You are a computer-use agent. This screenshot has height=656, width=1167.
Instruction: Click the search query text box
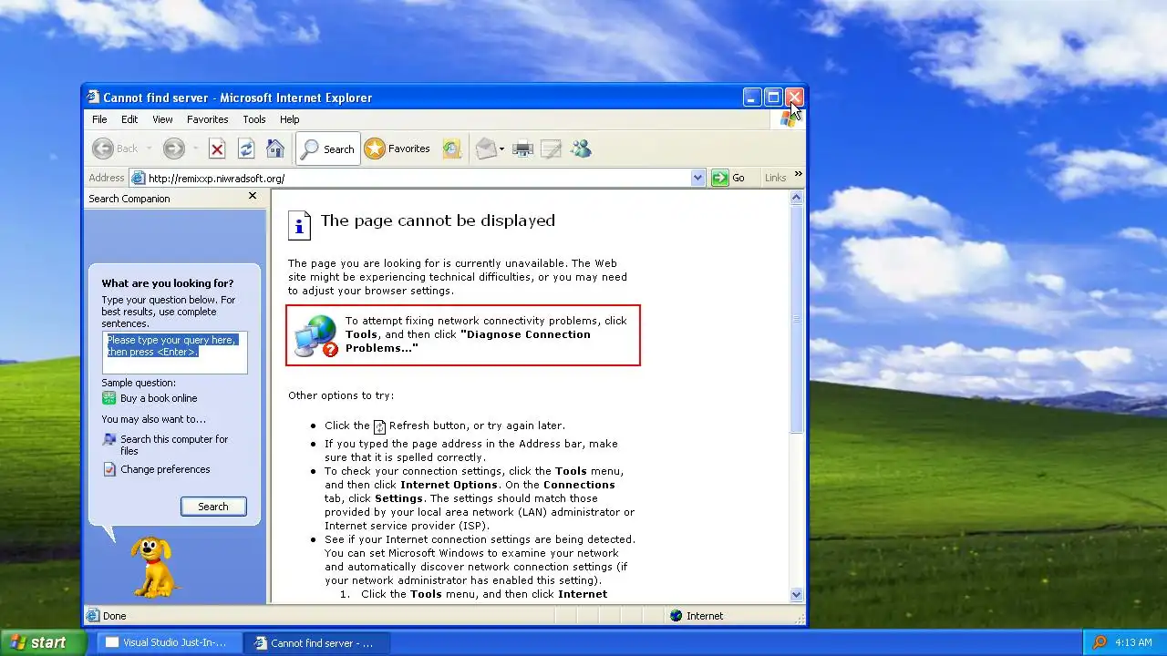pyautogui.click(x=174, y=353)
